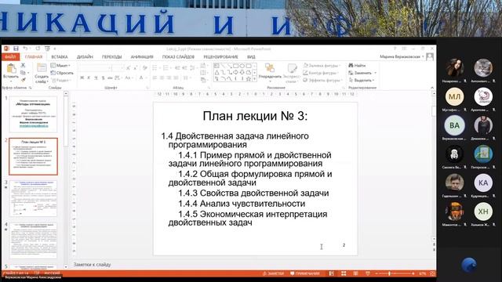Toggle Underline (Ч) formatting
The height and width of the screenshot is (282, 502).
coord(96,78)
